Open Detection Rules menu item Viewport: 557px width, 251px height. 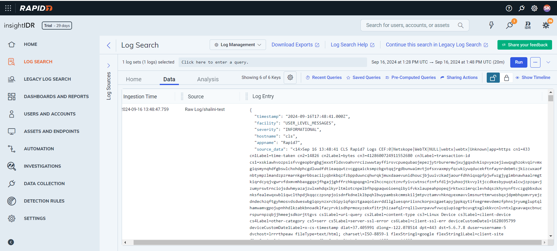pyautogui.click(x=44, y=201)
